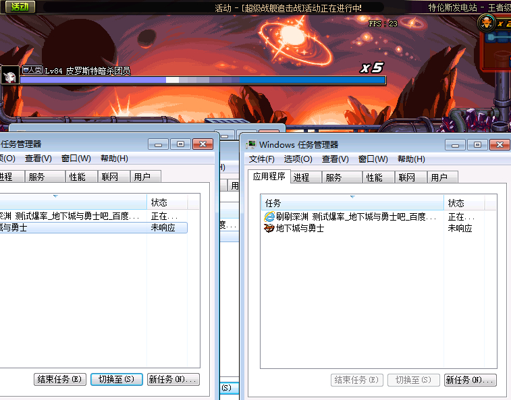Click 切换至(S) button in left Task Manager
Image resolution: width=511 pixels, height=400 pixels.
[117, 379]
